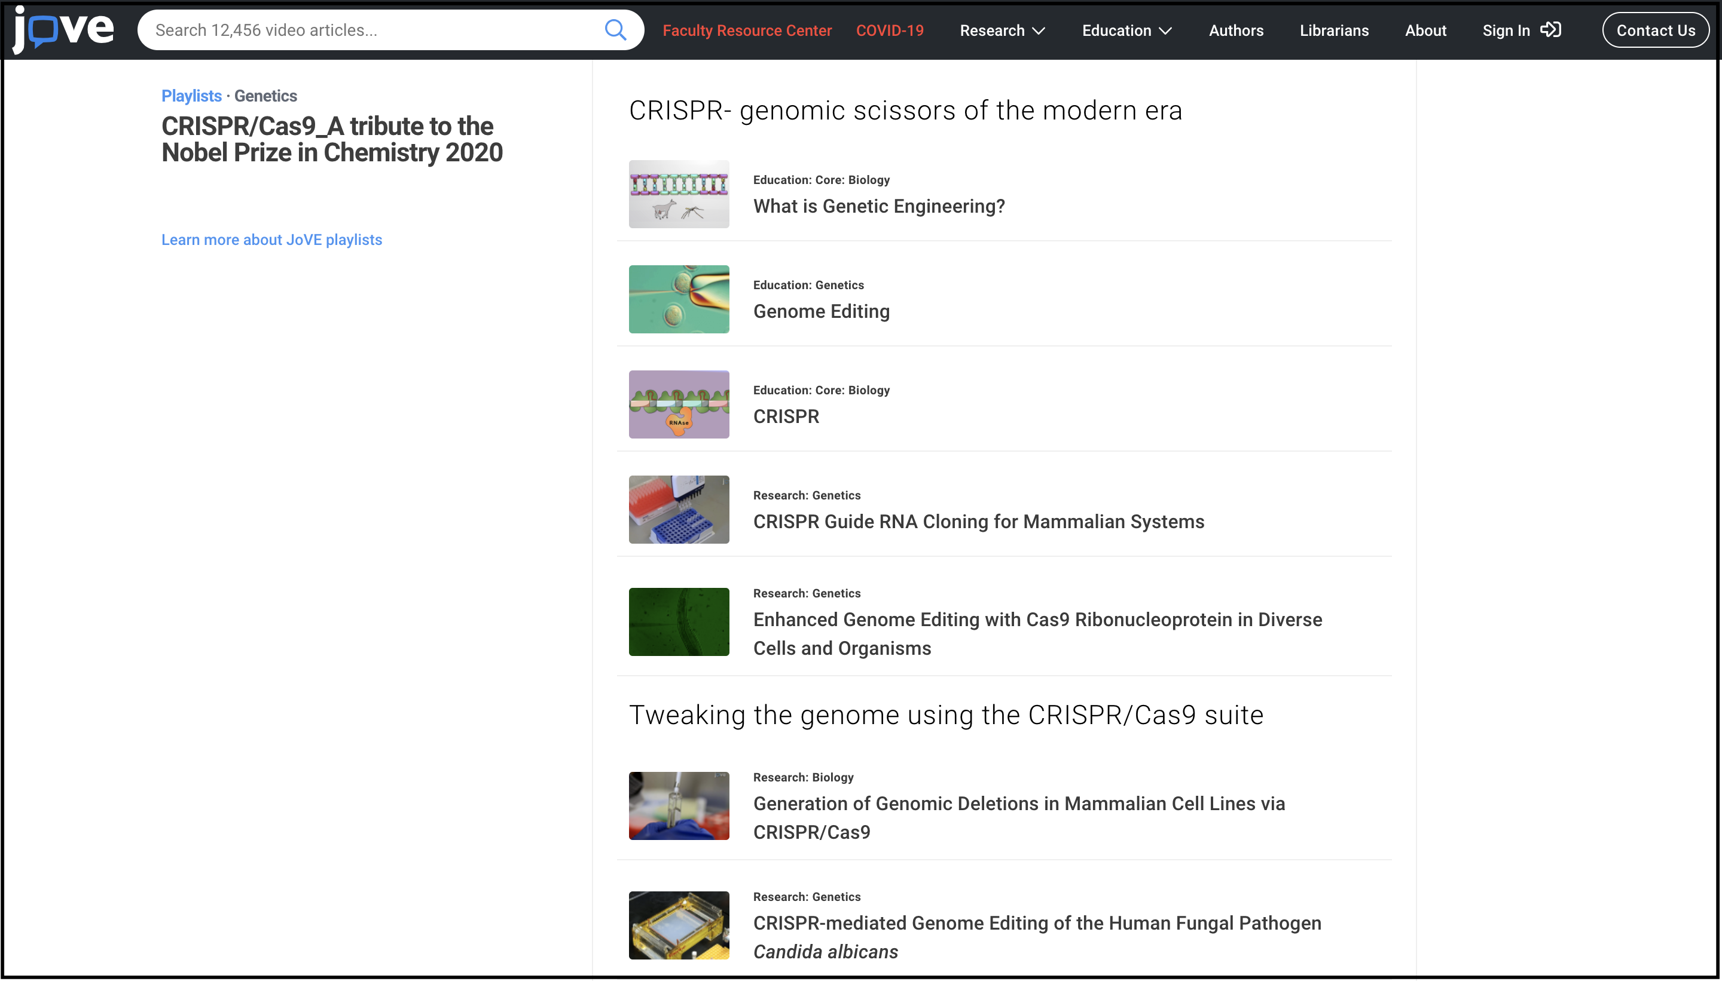This screenshot has height=981, width=1722.
Task: Open the Candida albicans gel thumbnail
Action: (678, 924)
